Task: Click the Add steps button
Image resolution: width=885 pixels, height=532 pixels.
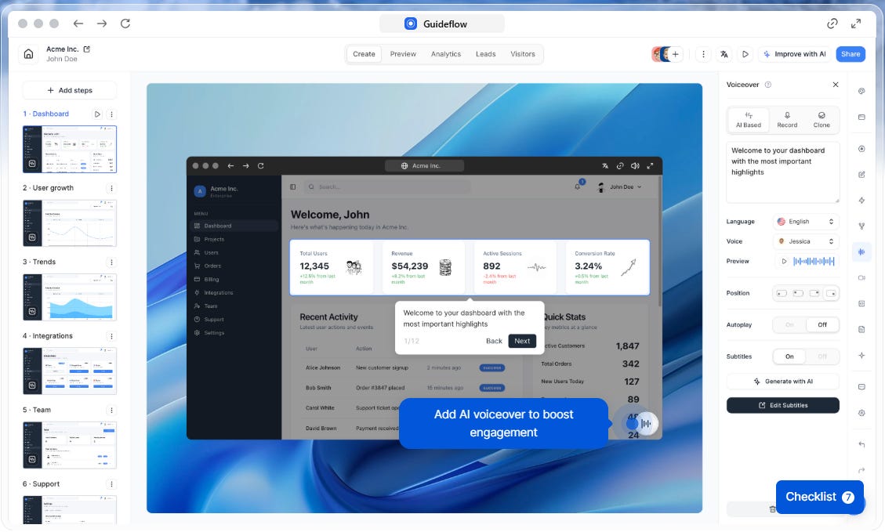Action: [70, 90]
